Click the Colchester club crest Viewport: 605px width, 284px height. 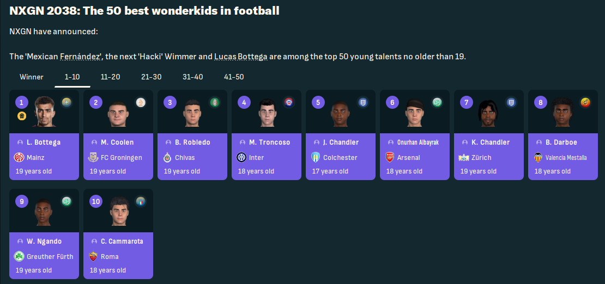click(x=316, y=157)
